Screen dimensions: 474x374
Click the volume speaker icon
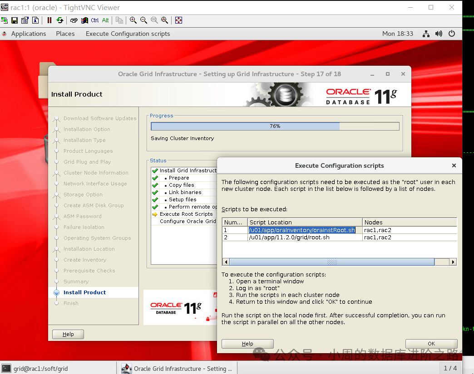click(x=439, y=34)
